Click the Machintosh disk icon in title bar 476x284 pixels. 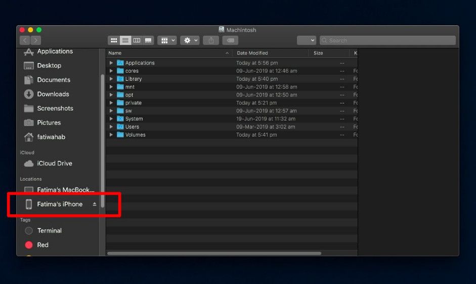coord(221,30)
